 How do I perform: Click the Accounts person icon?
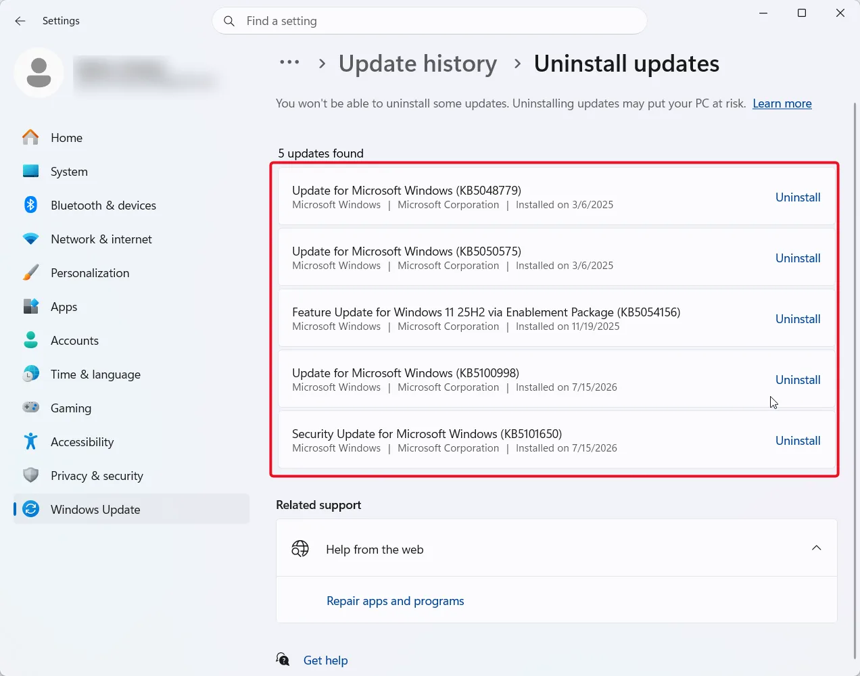pos(30,340)
